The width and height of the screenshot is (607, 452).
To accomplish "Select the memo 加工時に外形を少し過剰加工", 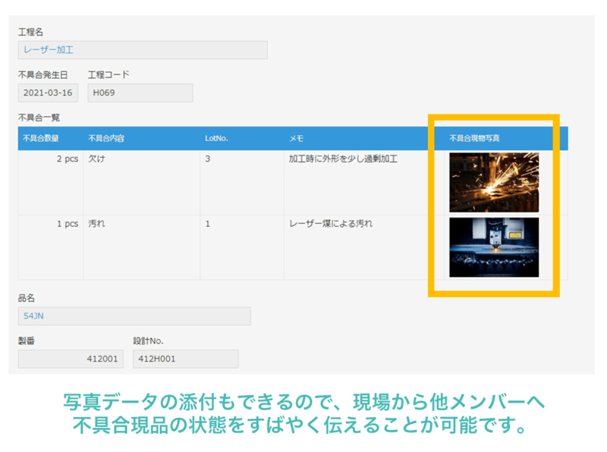I will (343, 159).
